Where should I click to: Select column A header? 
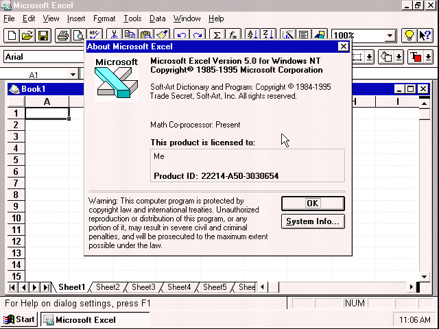coord(47,101)
